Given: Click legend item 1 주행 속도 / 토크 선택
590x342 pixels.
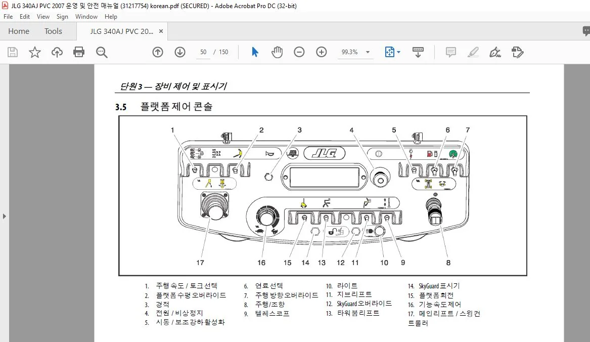Looking at the screenshot, I should (181, 286).
